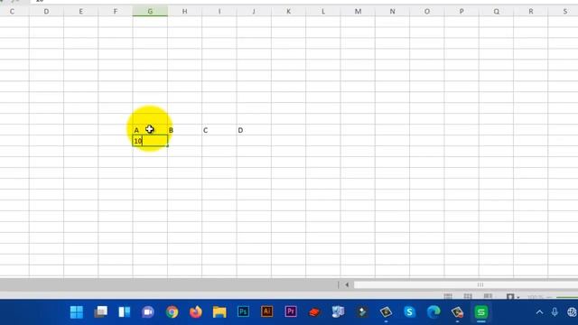Open Task View from the taskbar
Image resolution: width=578 pixels, height=325 pixels.
[100, 312]
